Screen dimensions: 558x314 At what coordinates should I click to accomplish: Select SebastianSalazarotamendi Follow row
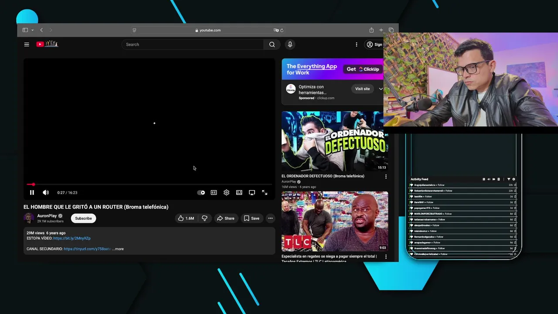point(463,191)
